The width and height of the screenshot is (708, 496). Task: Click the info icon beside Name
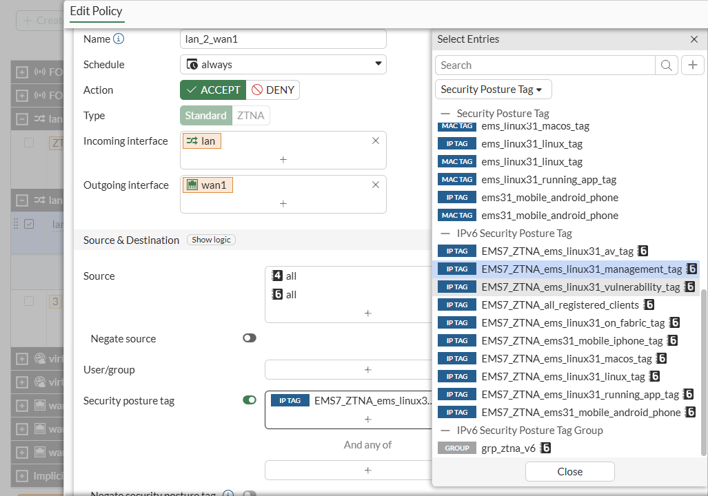click(119, 39)
